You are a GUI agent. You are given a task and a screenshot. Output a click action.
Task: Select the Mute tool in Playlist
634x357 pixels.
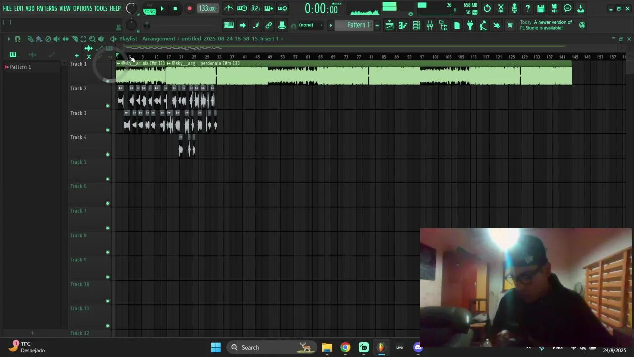[x=57, y=39]
